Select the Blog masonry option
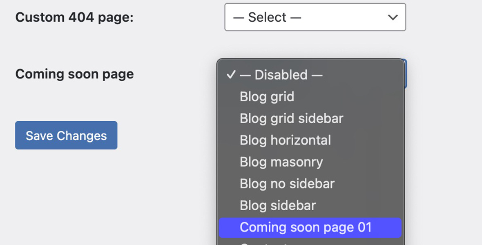The height and width of the screenshot is (245, 482). [x=281, y=162]
